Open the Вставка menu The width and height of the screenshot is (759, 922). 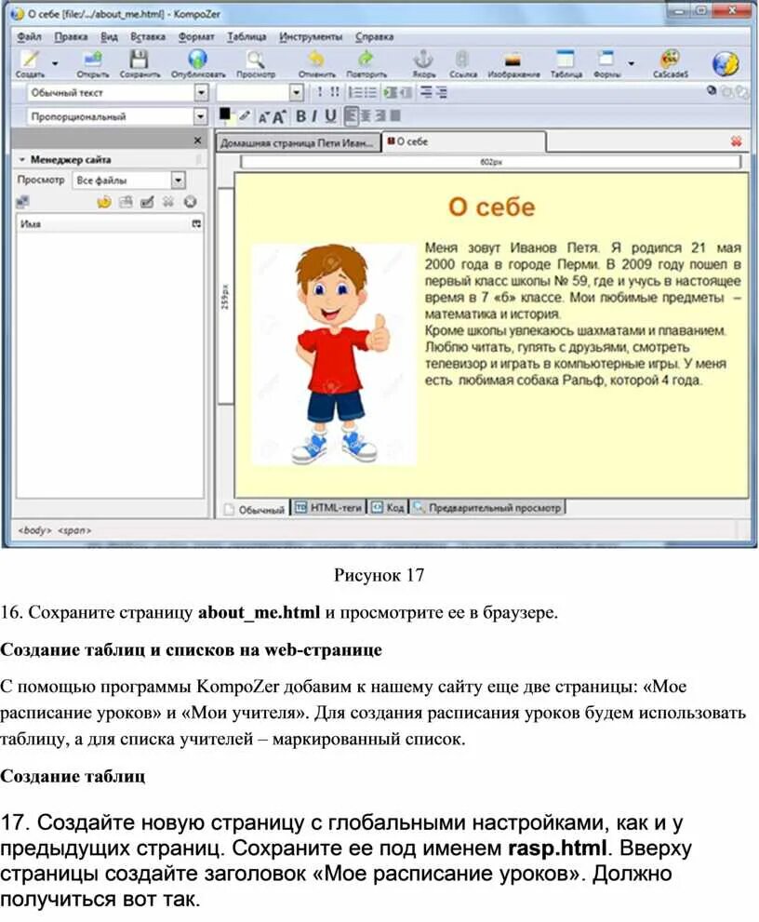click(148, 36)
